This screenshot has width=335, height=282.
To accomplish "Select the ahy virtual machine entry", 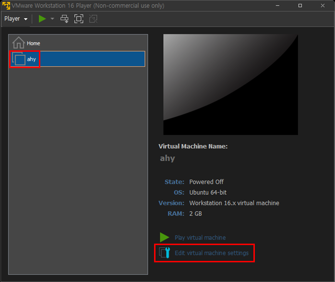I will 78,59.
